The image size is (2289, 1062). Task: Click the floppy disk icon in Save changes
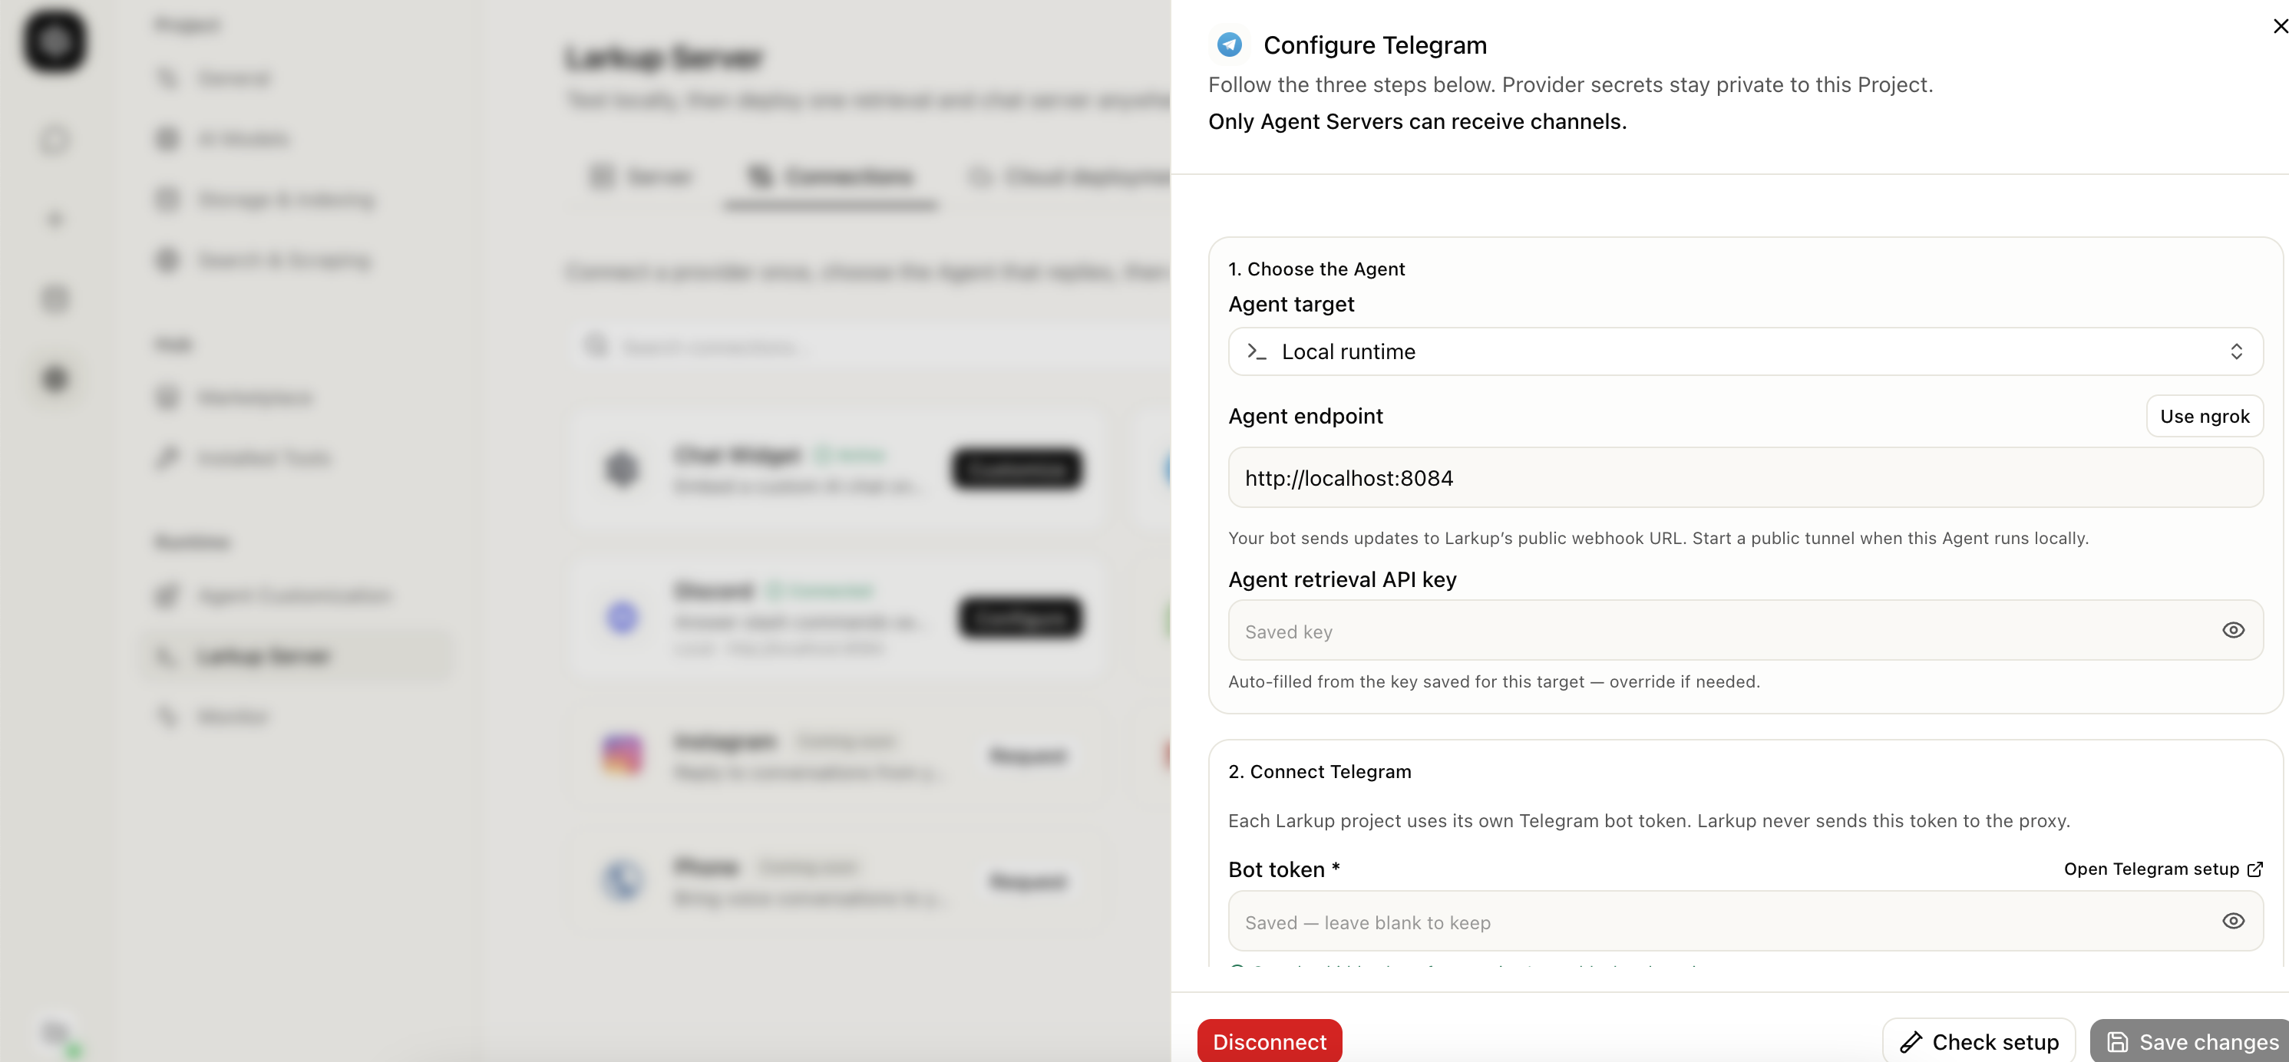2118,1043
